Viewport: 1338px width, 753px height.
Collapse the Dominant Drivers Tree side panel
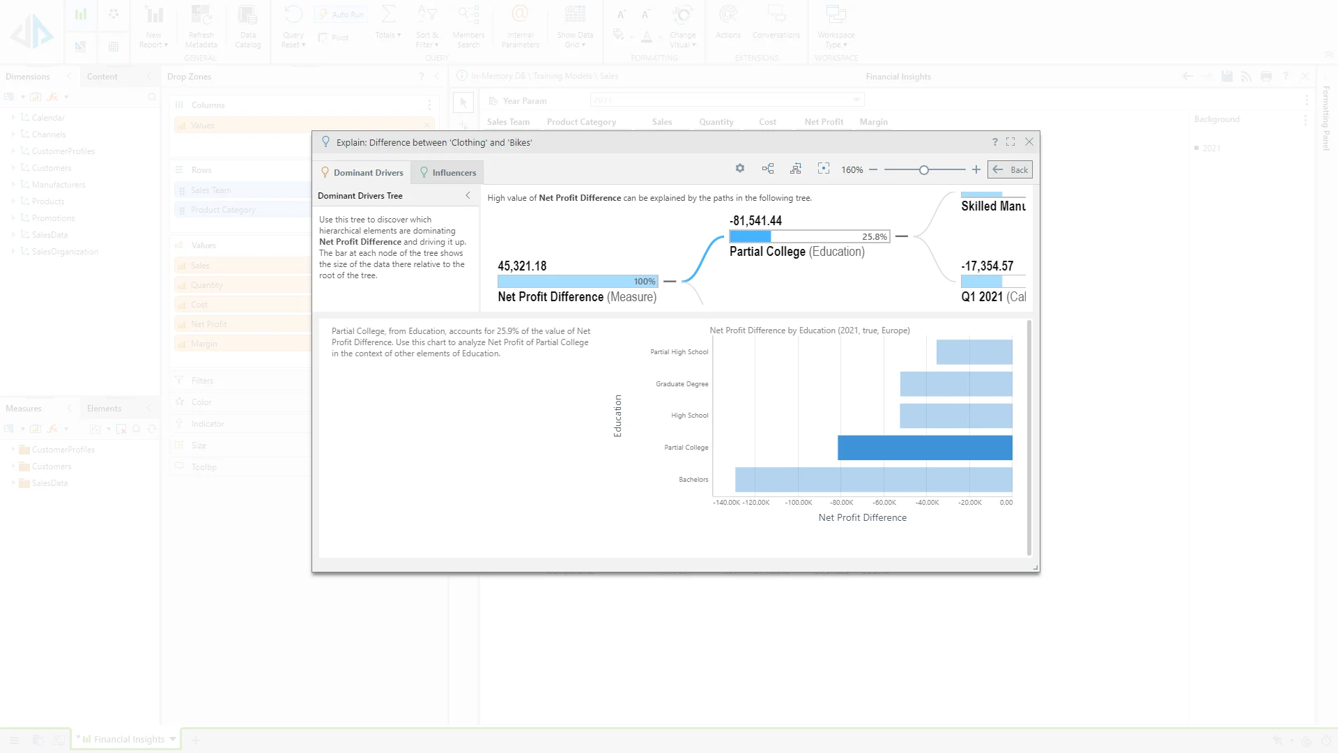coord(468,196)
